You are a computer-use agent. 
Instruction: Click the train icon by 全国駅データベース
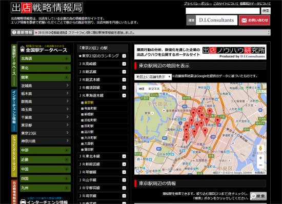click(23, 49)
